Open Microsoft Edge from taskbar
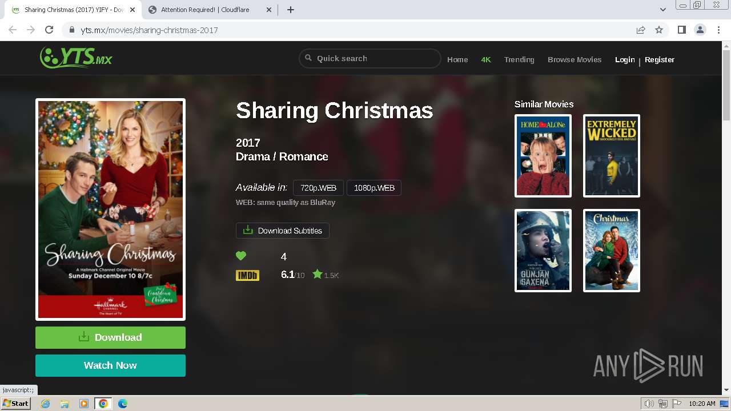The height and width of the screenshot is (411, 731). [x=122, y=404]
